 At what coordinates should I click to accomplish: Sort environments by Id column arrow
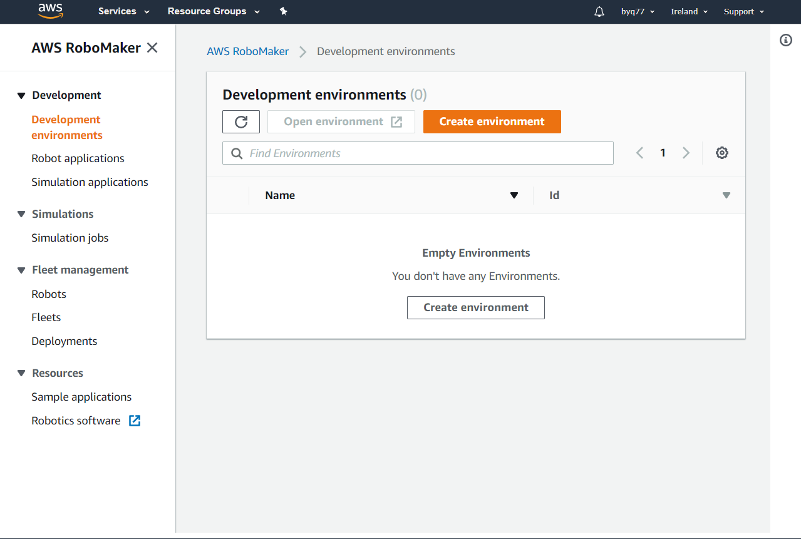(x=726, y=195)
